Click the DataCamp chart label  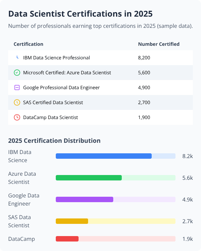point(21,239)
